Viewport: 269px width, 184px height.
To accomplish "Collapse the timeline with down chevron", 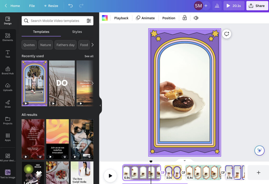I will pos(184,160).
